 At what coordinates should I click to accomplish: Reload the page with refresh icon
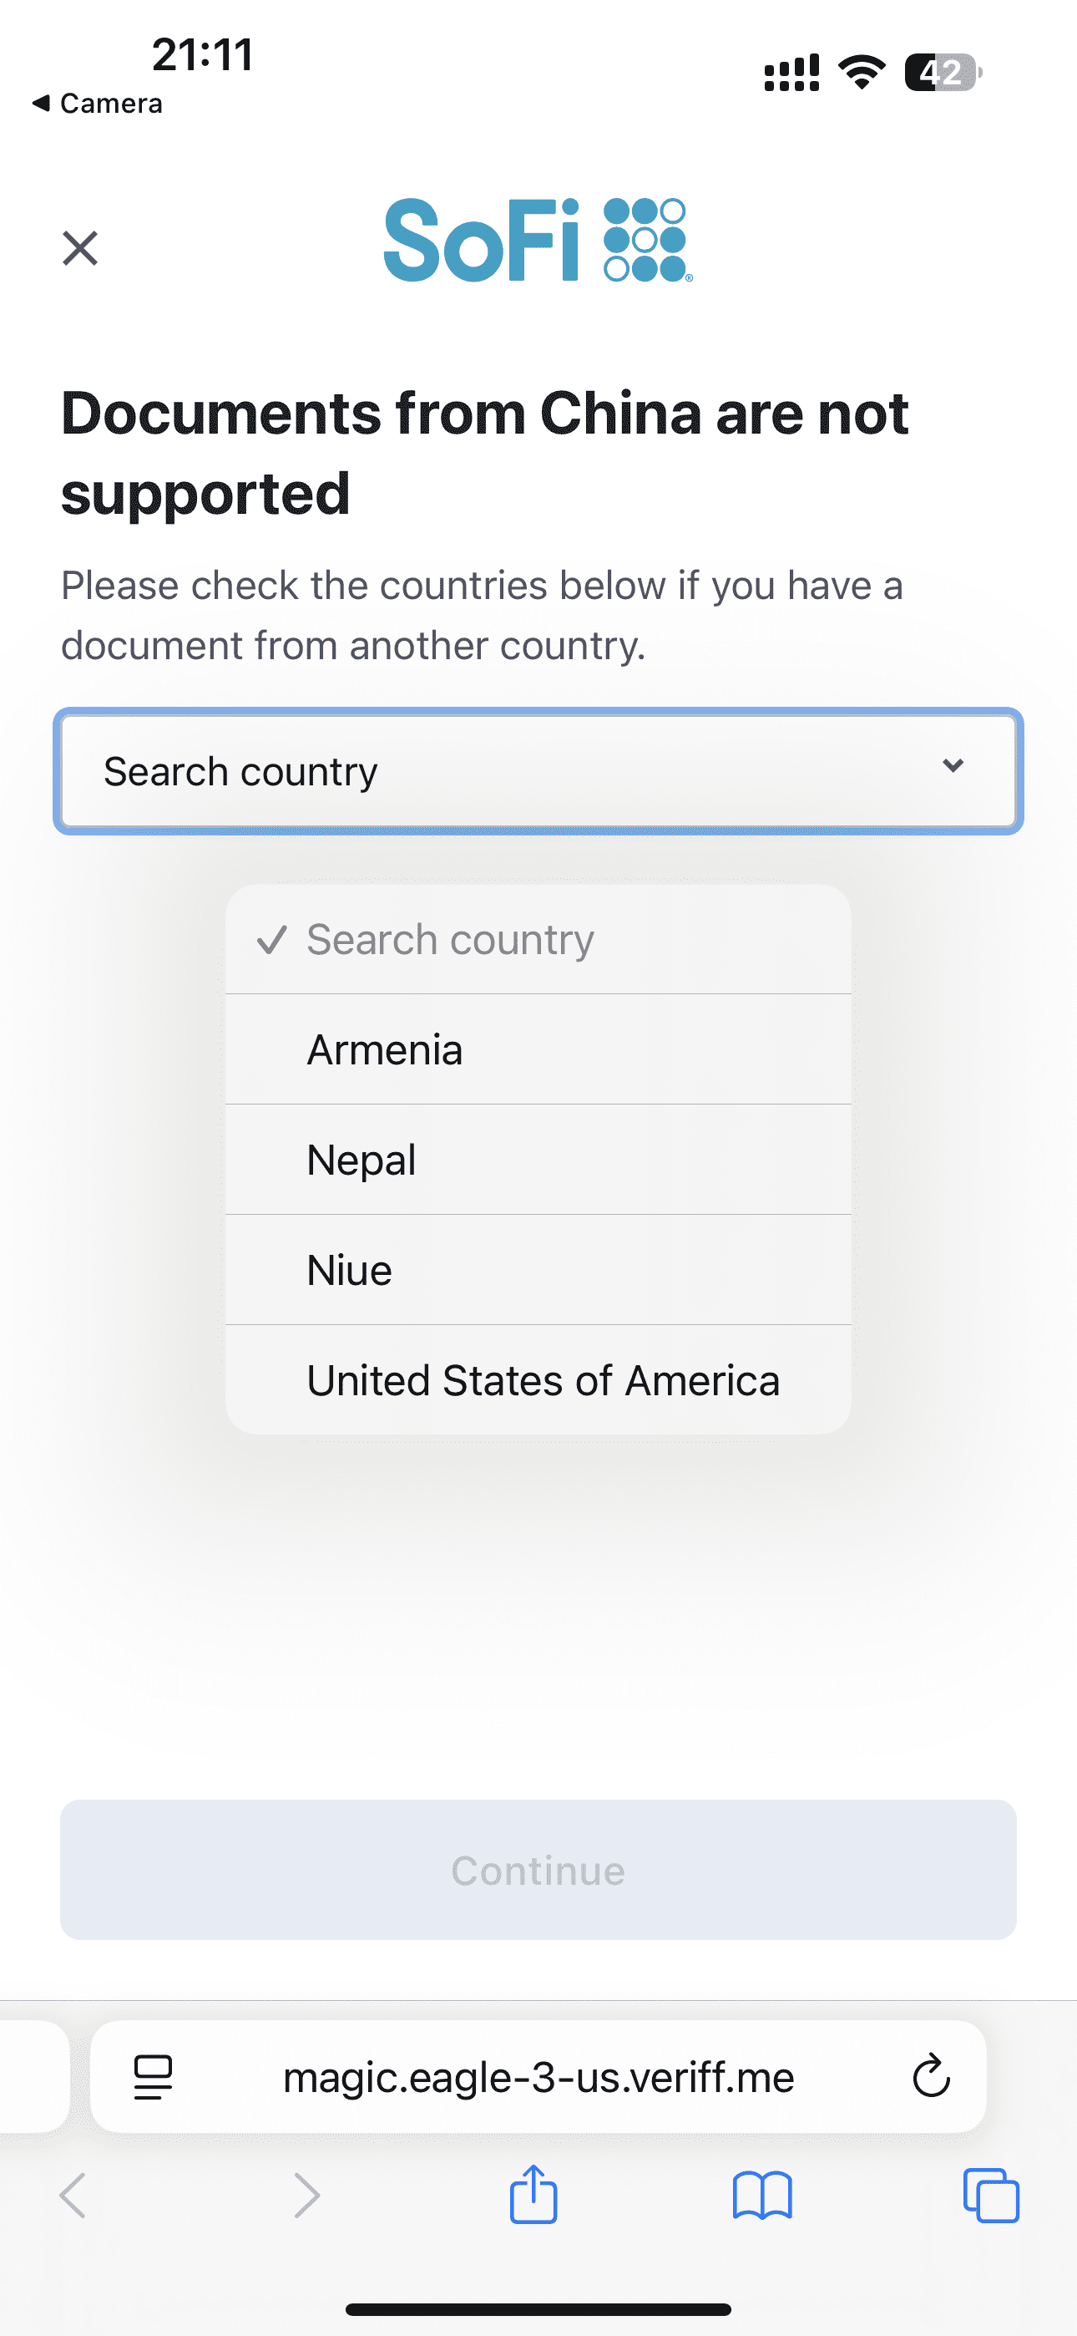(930, 2077)
